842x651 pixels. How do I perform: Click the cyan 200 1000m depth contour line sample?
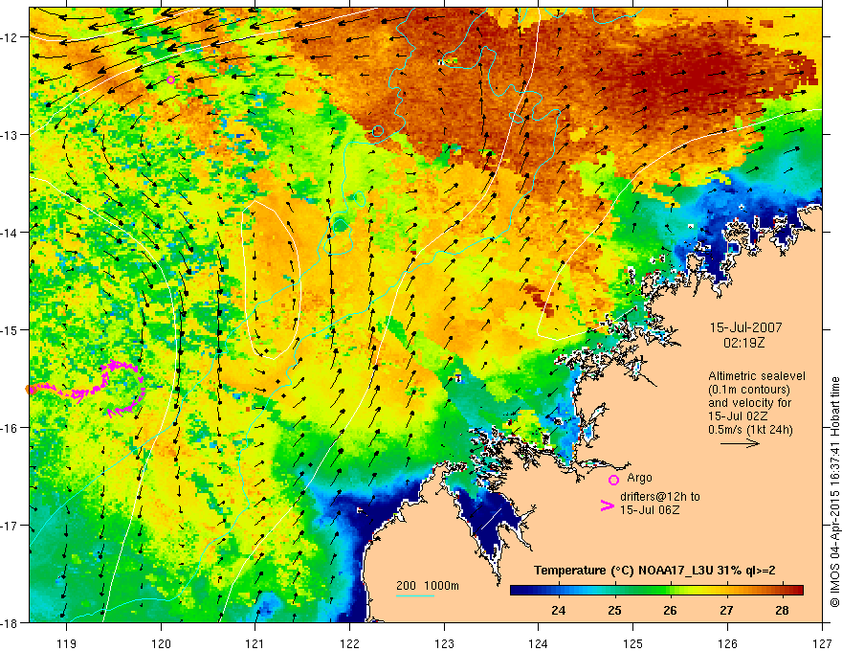[415, 595]
